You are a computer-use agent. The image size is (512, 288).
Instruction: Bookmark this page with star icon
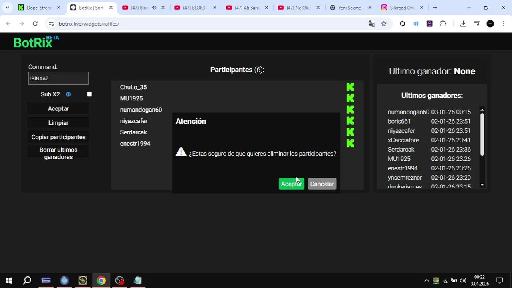click(384, 24)
